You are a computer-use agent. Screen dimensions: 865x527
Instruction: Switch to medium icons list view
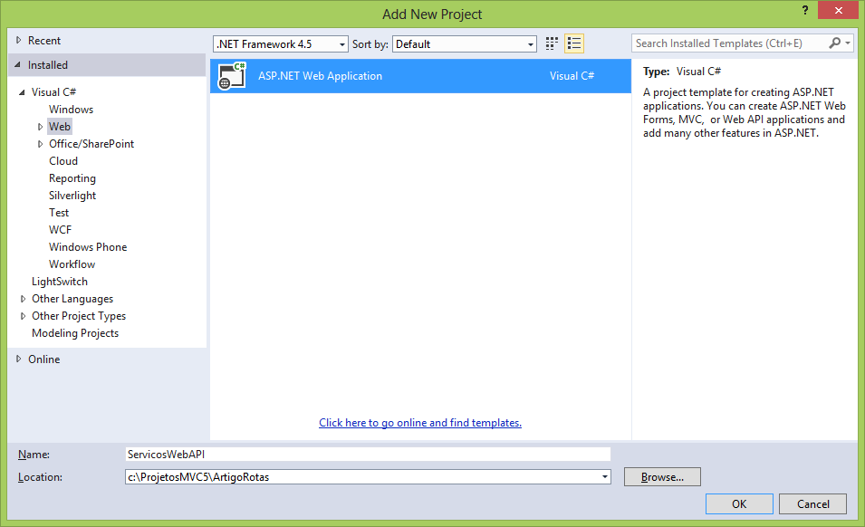(574, 43)
